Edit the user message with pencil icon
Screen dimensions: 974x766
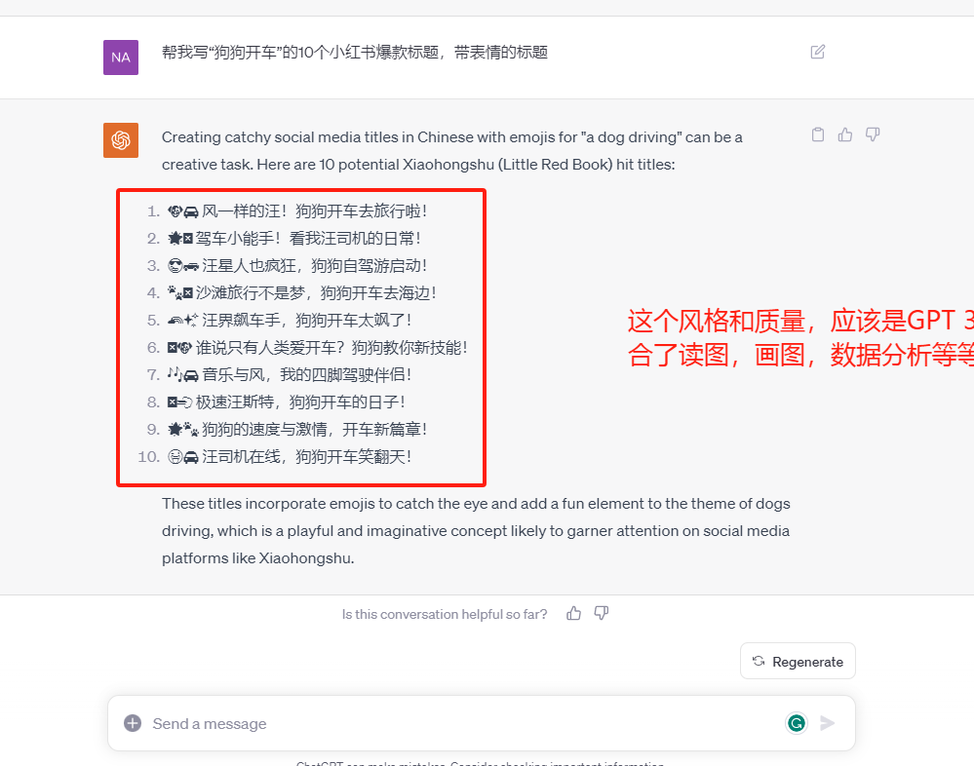point(817,52)
